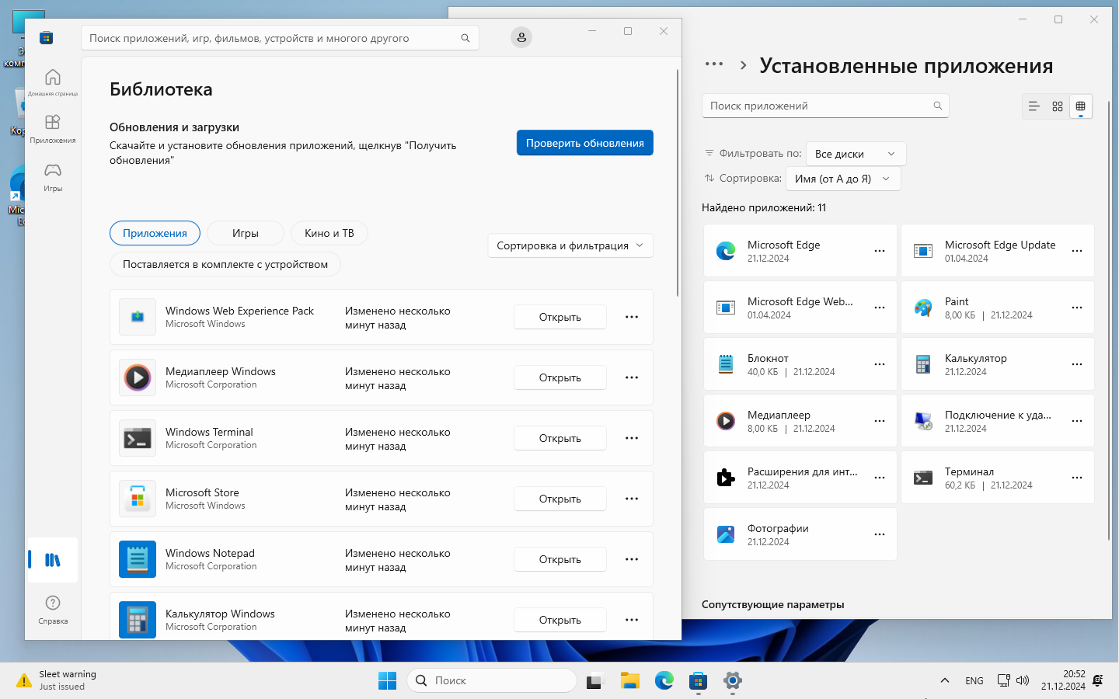Image resolution: width=1119 pixels, height=699 pixels.
Task: Click the Microsoft Store app icon in list
Action: point(138,499)
